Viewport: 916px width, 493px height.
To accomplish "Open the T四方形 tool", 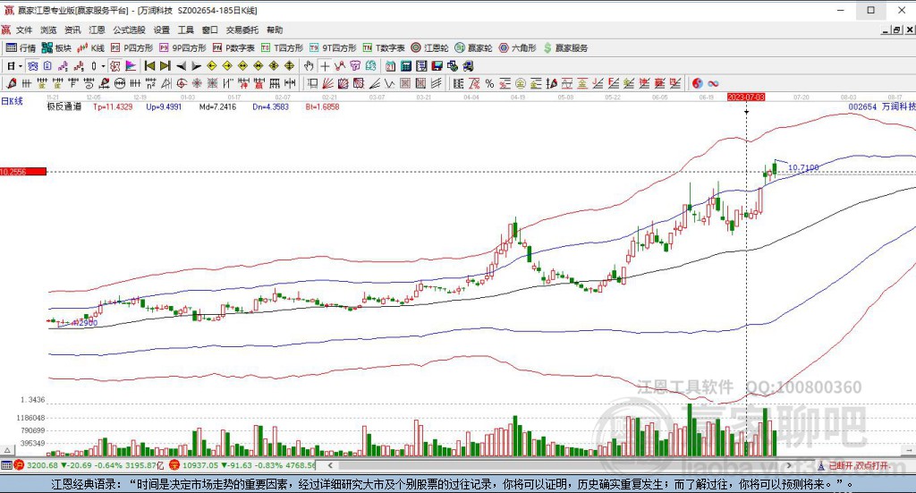I will point(282,48).
